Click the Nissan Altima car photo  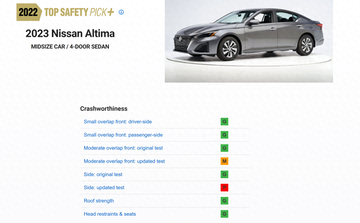[x=249, y=41]
